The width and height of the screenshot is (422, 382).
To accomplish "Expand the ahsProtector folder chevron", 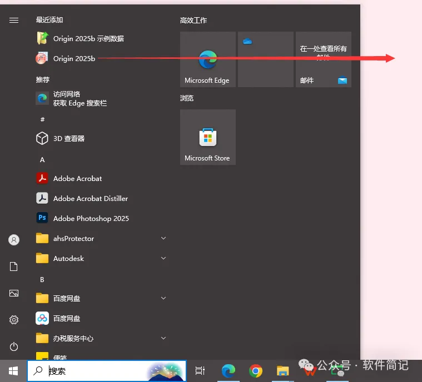I will (163, 238).
